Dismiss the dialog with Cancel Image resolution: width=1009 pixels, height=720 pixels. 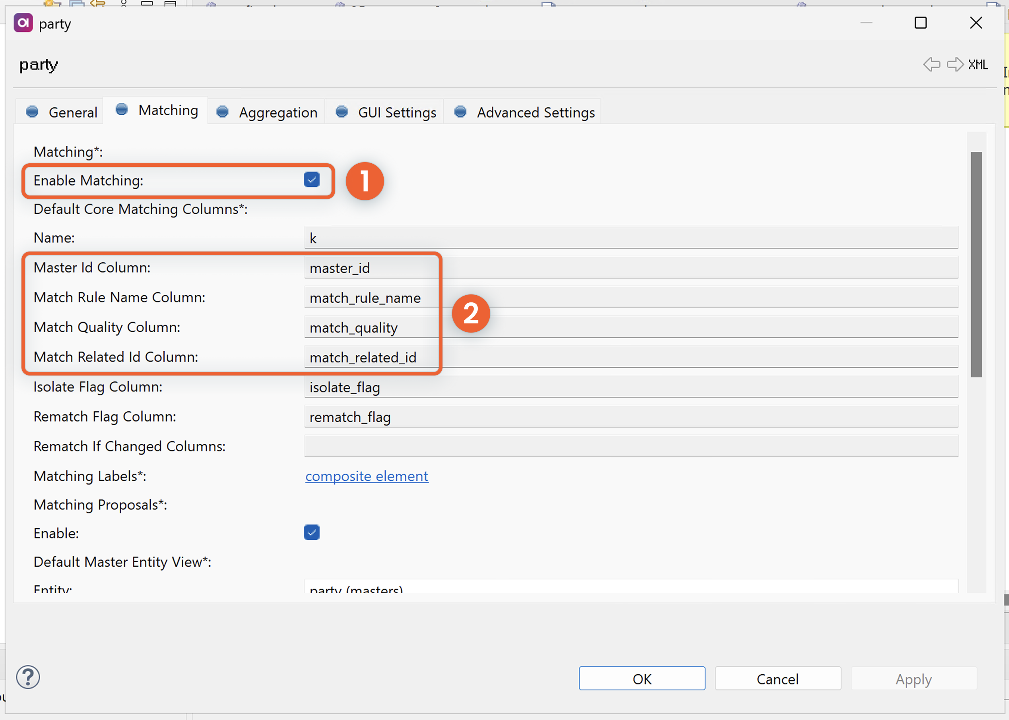[778, 678]
